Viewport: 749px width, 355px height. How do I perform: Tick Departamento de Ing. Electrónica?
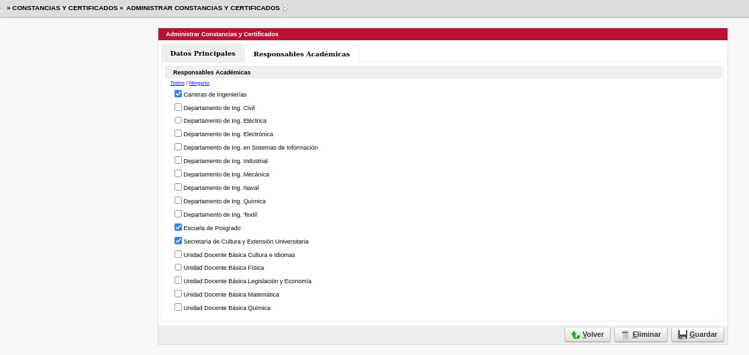click(178, 134)
